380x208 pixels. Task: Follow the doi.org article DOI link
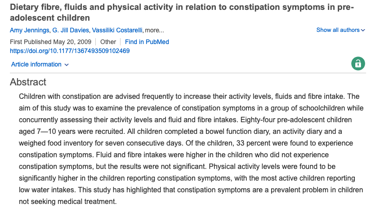pyautogui.click(x=70, y=51)
